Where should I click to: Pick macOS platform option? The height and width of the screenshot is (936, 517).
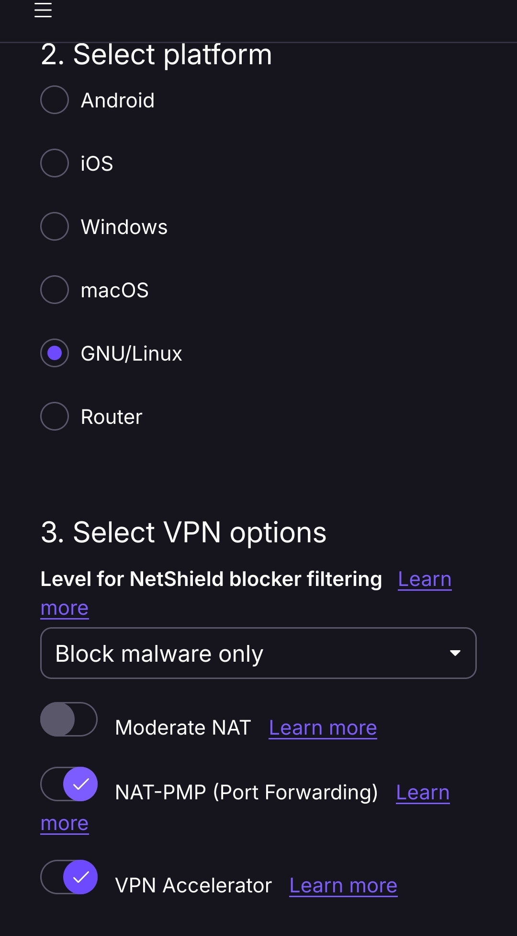tap(55, 290)
